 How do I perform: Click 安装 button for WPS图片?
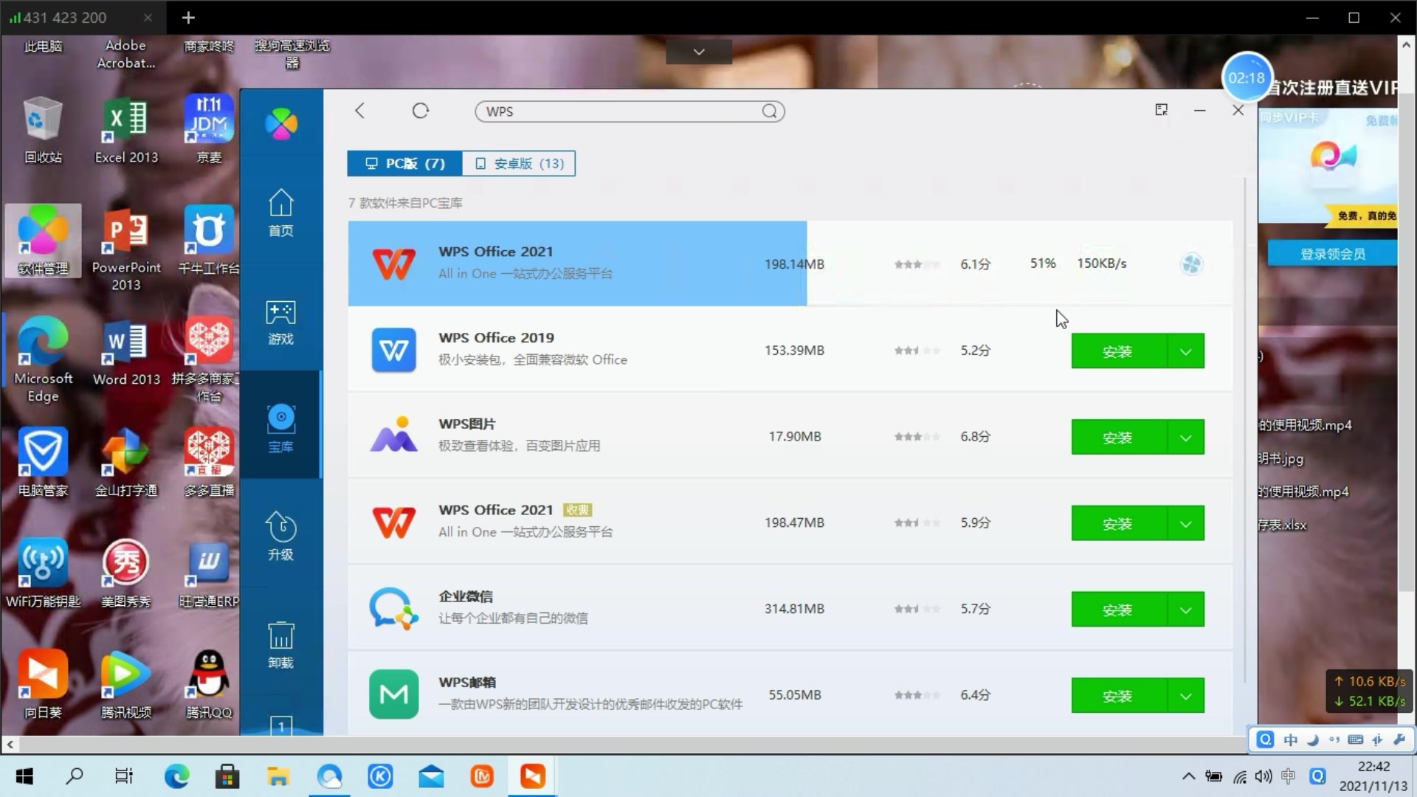1117,436
